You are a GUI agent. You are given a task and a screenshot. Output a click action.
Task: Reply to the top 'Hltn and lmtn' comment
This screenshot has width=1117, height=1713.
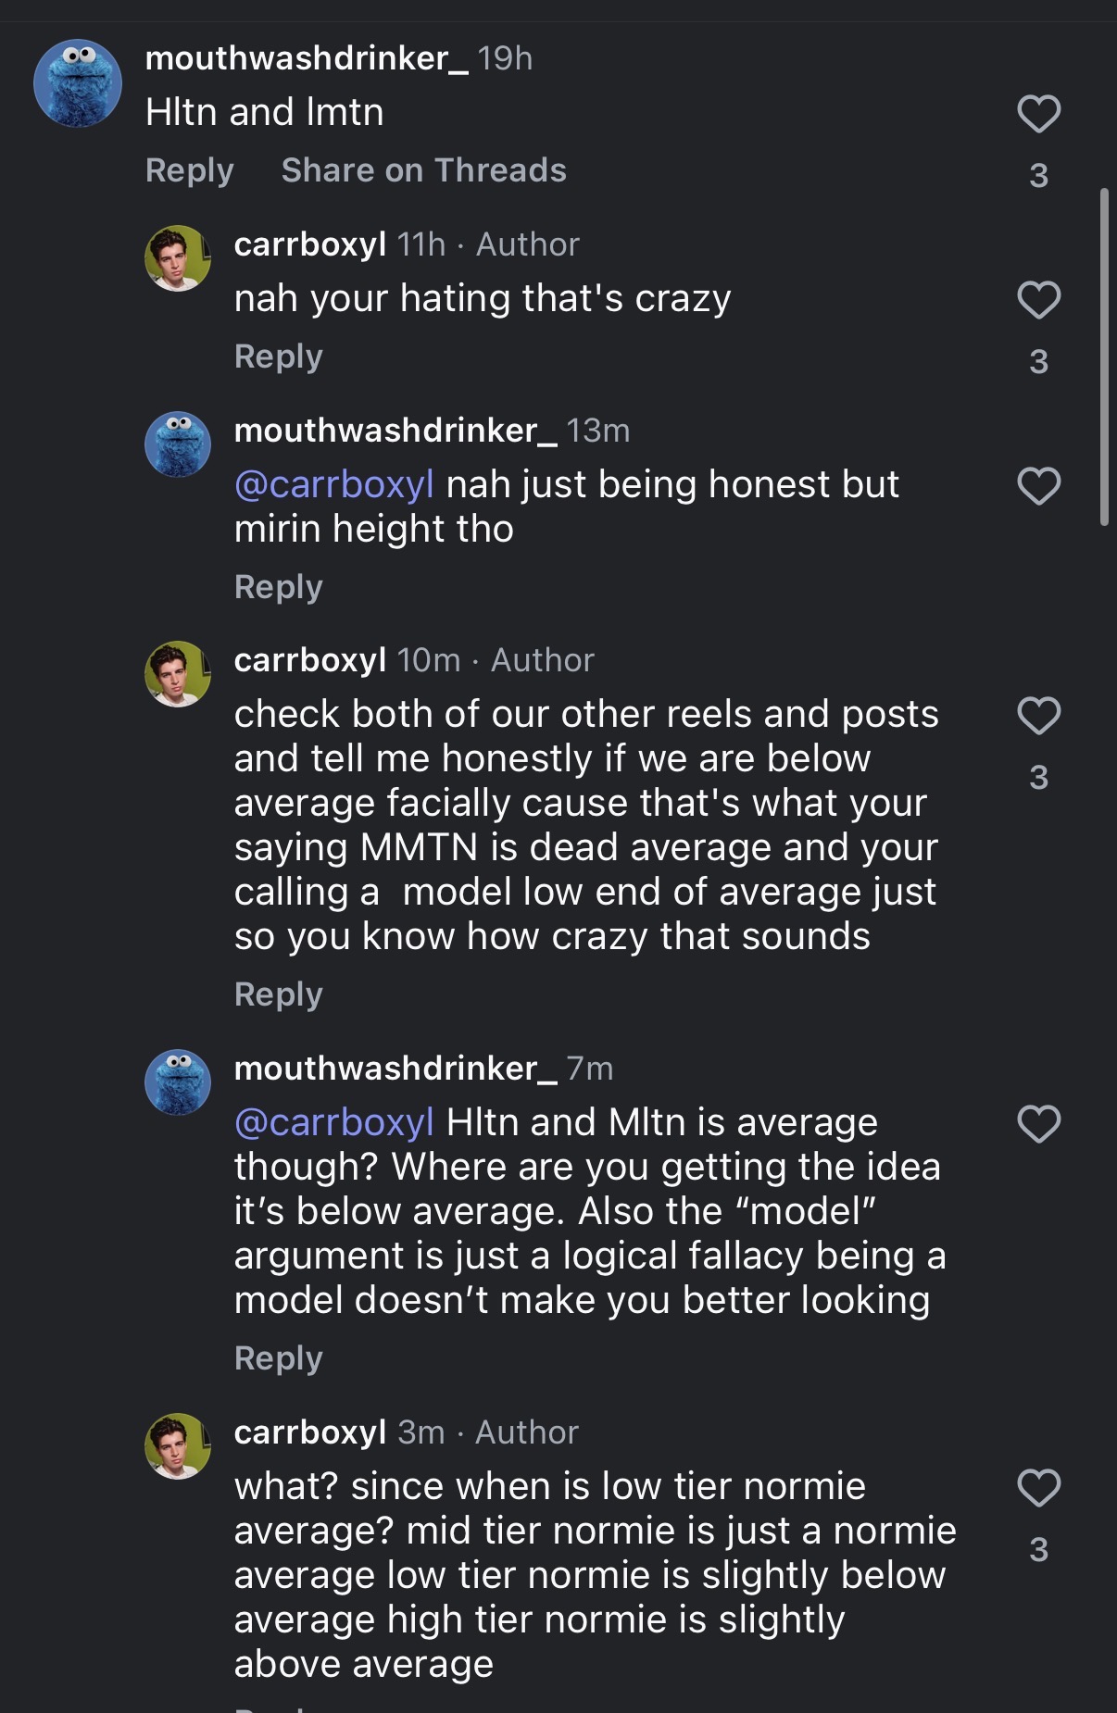pyautogui.click(x=189, y=170)
